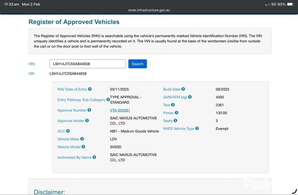Viewport: 298px width, 195px height.
Task: Tap the 5G signal indicator
Action: (x=274, y=4)
